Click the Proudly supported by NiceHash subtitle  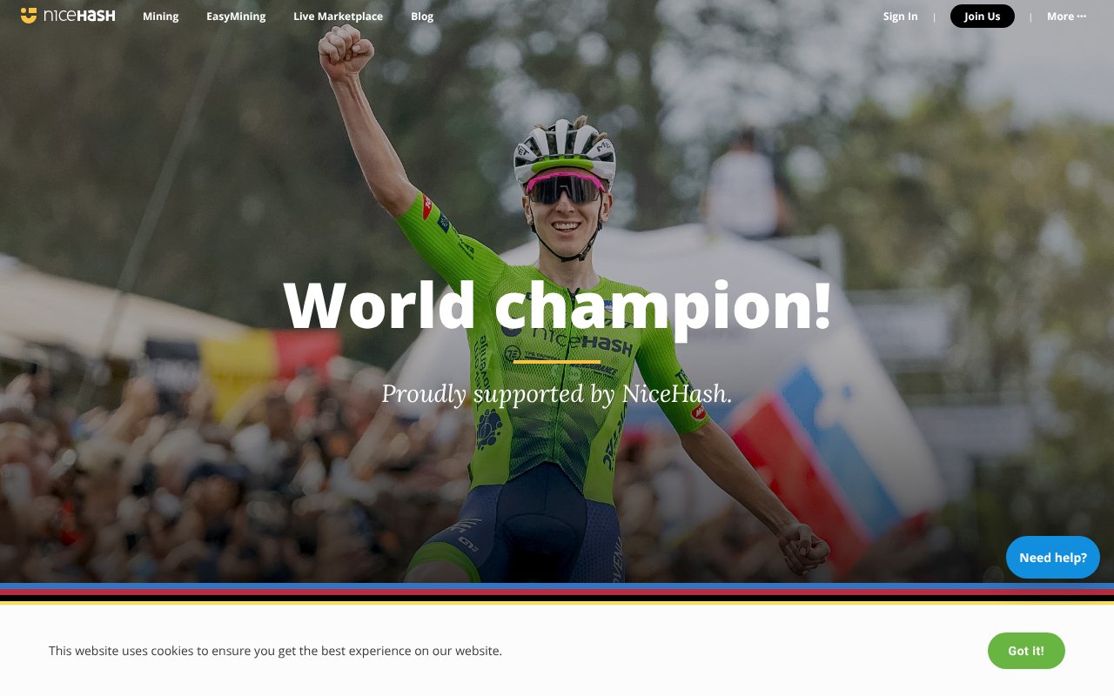557,394
